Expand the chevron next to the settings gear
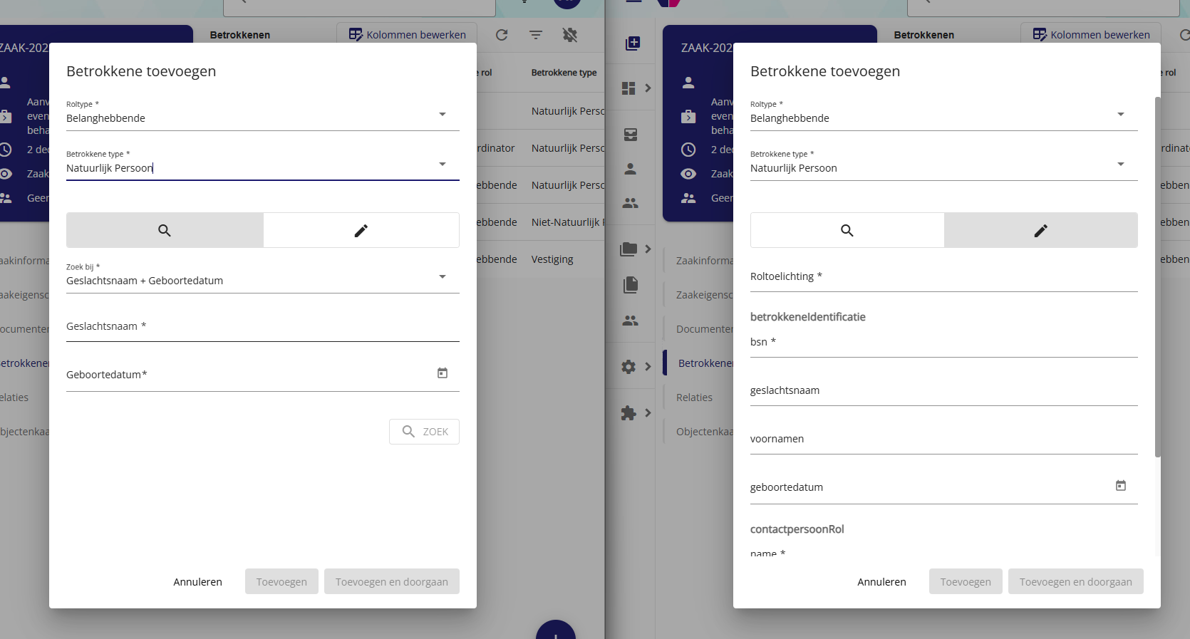 (x=648, y=367)
